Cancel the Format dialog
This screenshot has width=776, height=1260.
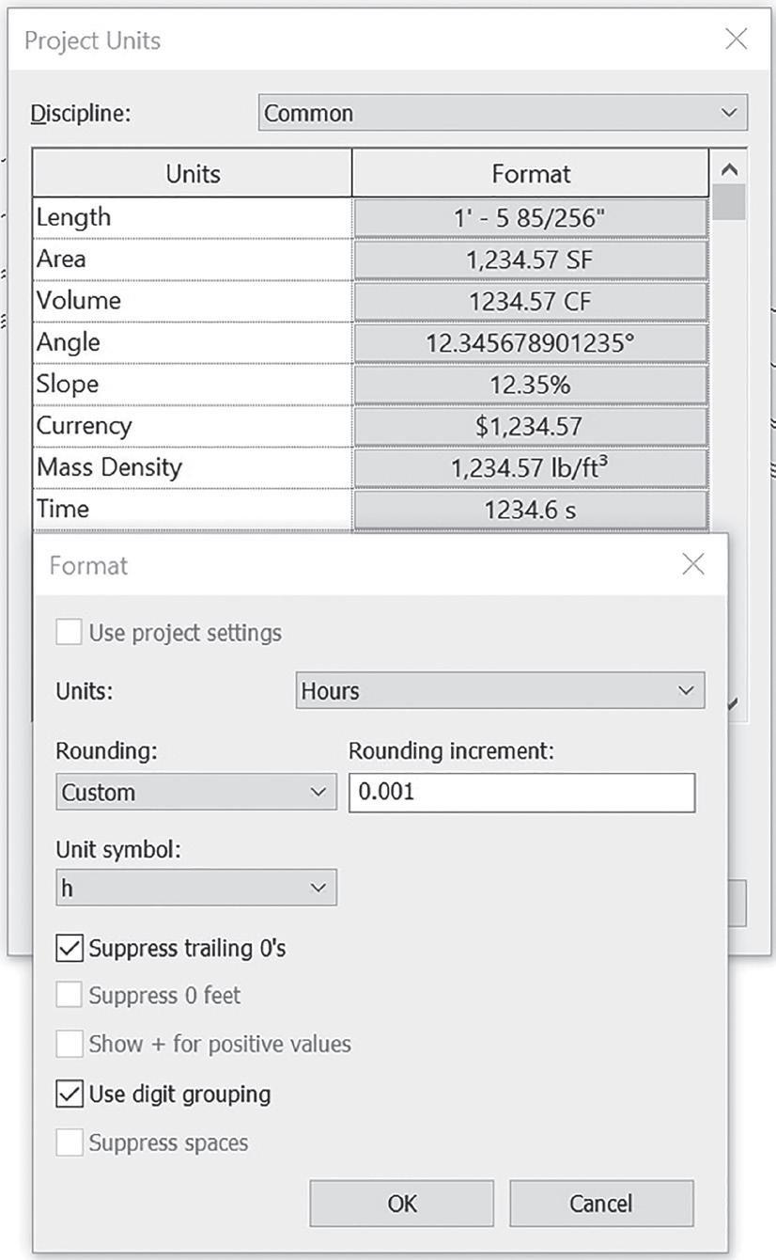[x=601, y=1204]
